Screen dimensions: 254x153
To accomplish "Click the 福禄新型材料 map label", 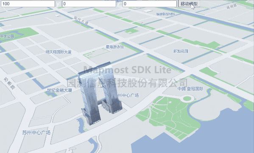I will [165, 14].
